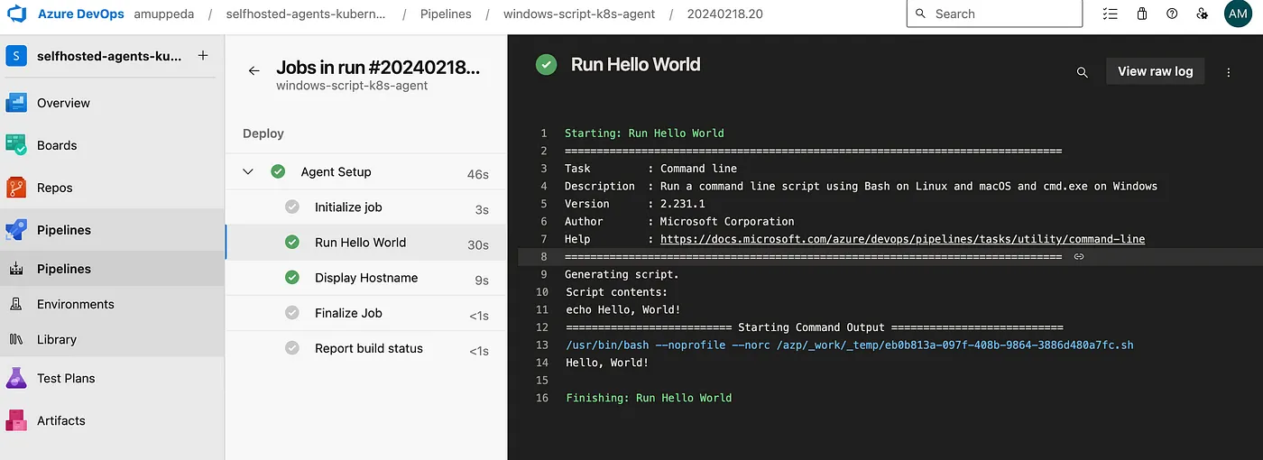The height and width of the screenshot is (460, 1263).
Task: Collapse the Agent Setup job chevron
Action: coord(248,171)
